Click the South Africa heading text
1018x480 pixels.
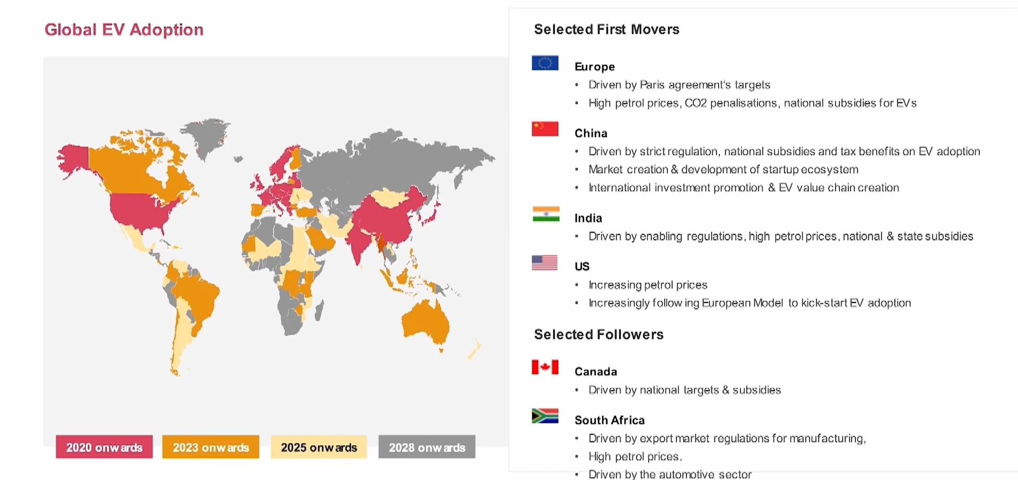(x=610, y=420)
